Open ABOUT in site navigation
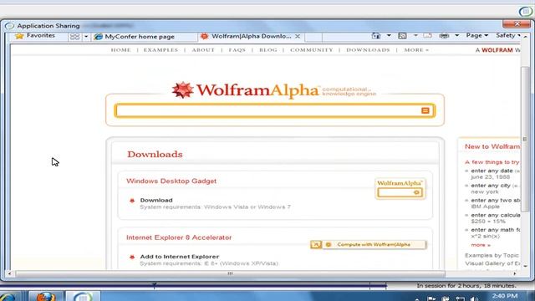 coord(203,50)
